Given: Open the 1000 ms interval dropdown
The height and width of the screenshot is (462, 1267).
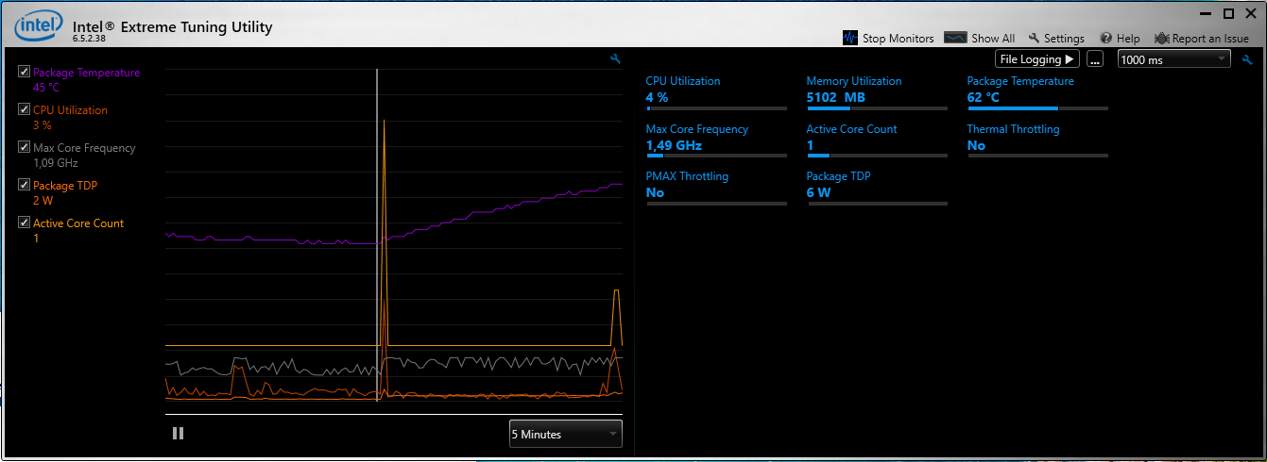Looking at the screenshot, I should [1173, 58].
